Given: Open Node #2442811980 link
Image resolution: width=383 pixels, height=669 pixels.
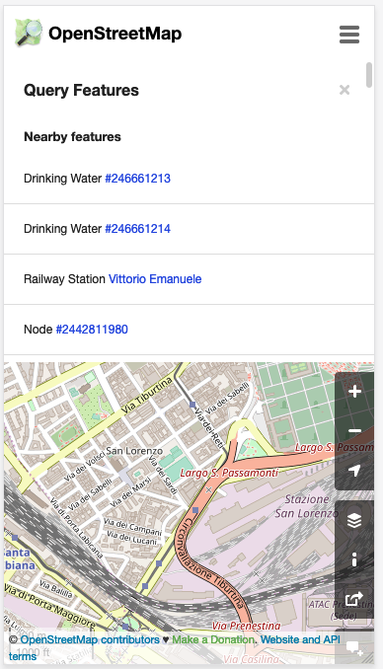Looking at the screenshot, I should click(92, 330).
